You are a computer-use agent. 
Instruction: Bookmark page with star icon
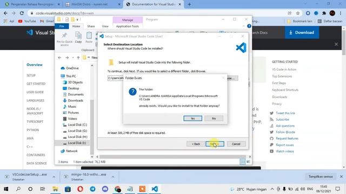(298, 13)
